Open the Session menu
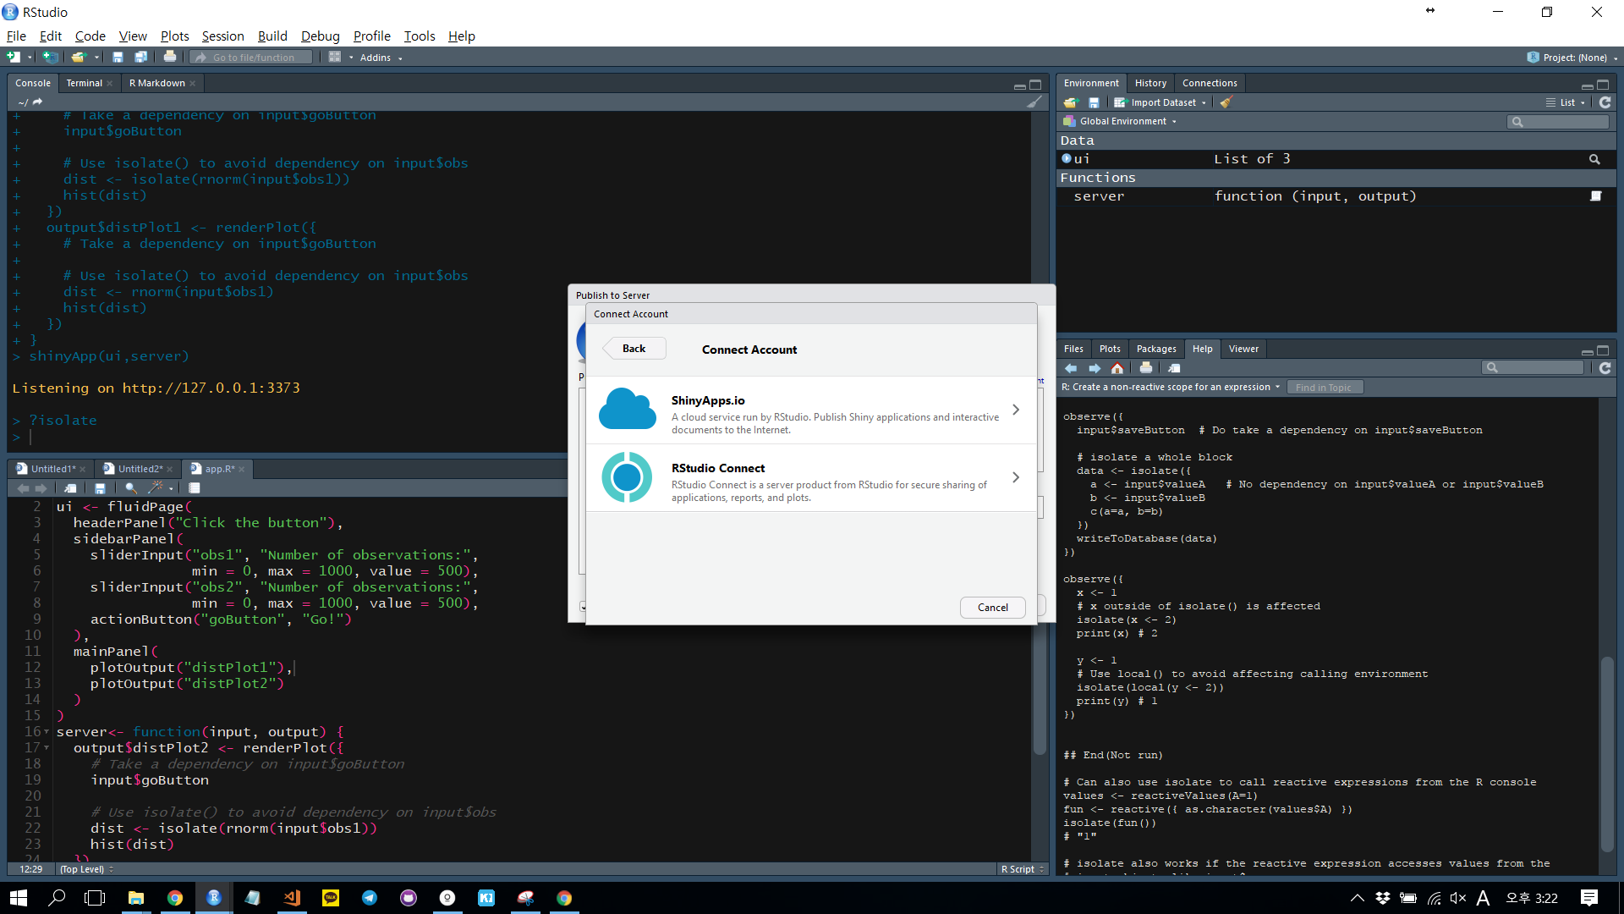Image resolution: width=1624 pixels, height=914 pixels. click(222, 36)
